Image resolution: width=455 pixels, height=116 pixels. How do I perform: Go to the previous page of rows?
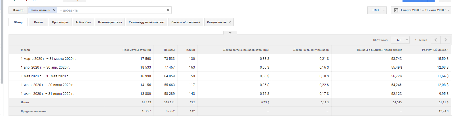click(435, 40)
